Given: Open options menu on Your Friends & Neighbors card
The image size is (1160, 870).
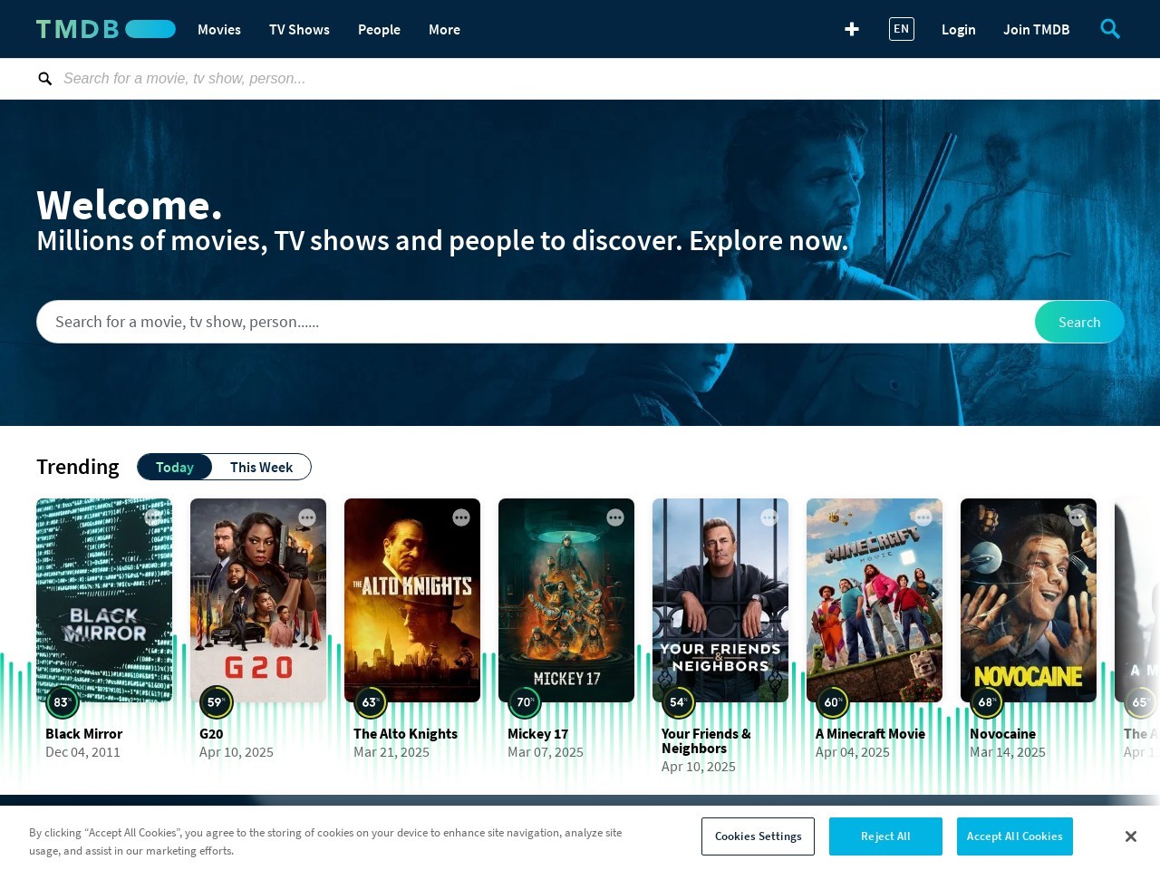Looking at the screenshot, I should 769,517.
